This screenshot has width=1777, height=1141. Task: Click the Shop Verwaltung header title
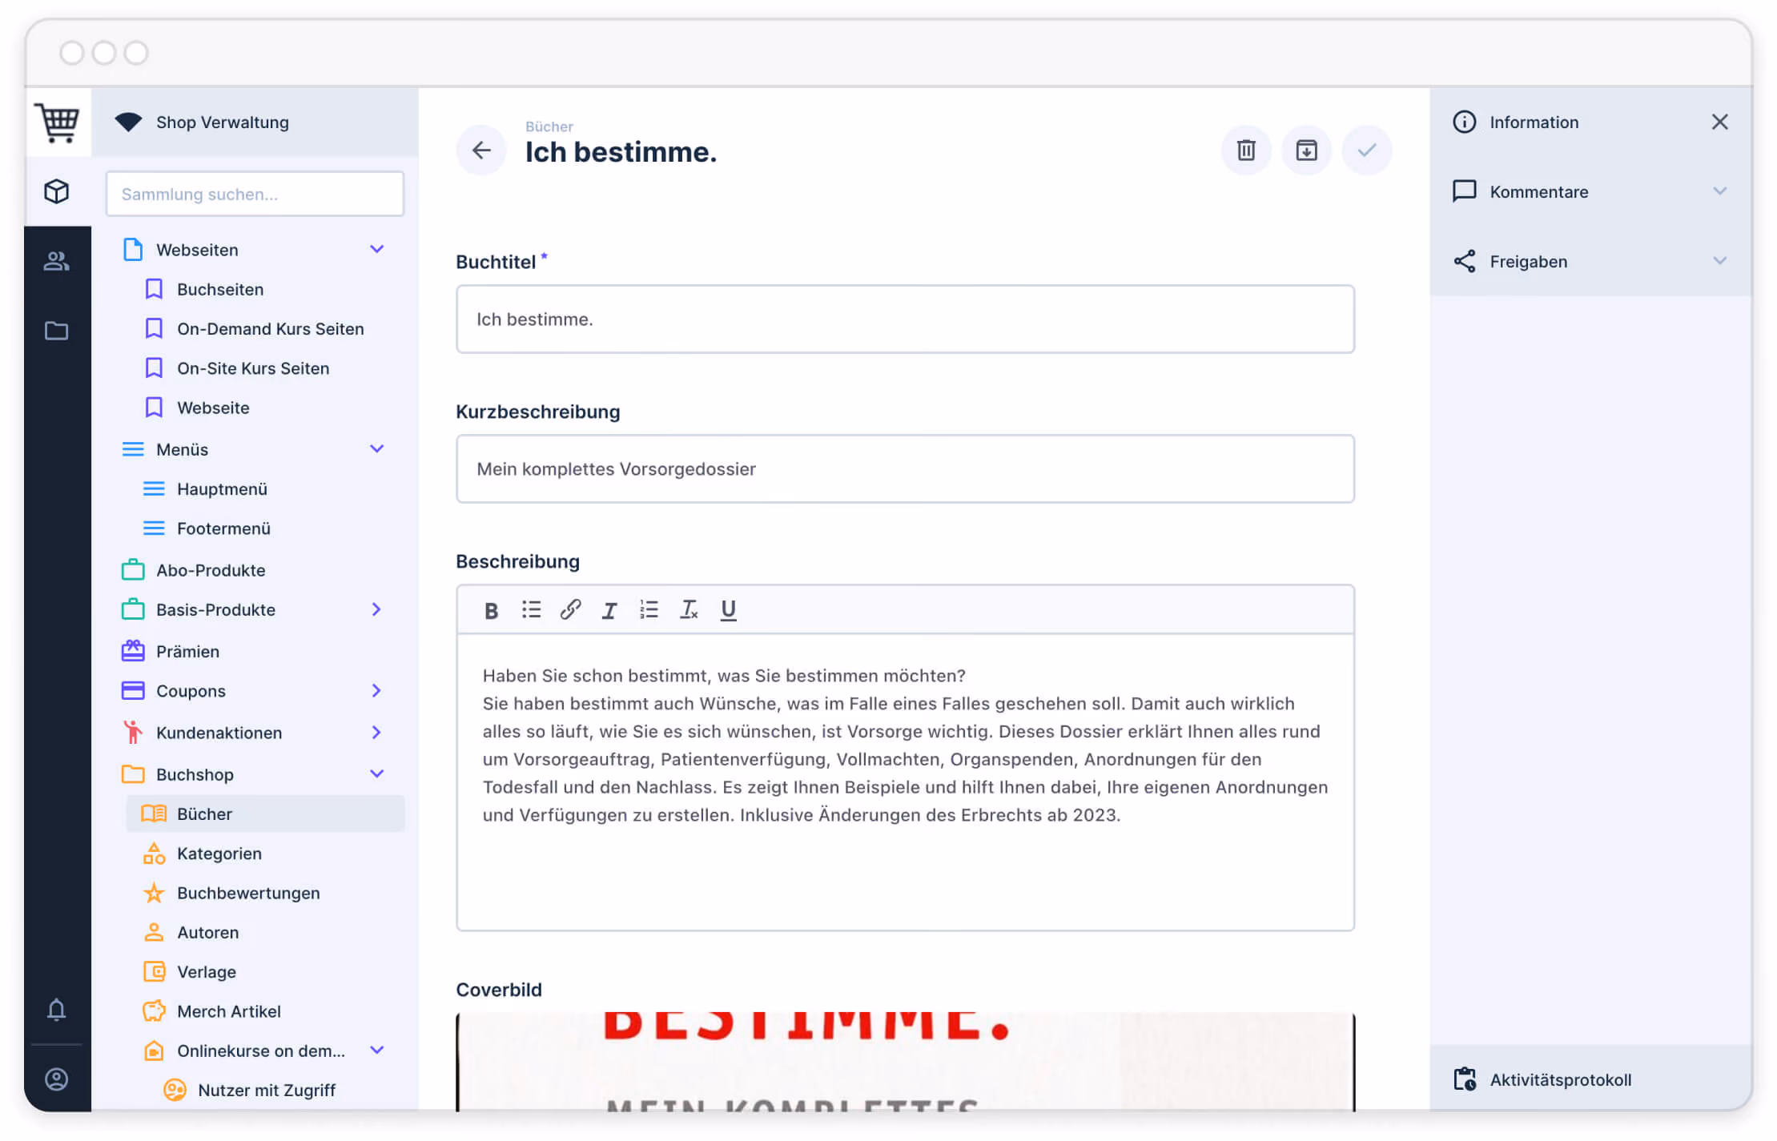222,122
